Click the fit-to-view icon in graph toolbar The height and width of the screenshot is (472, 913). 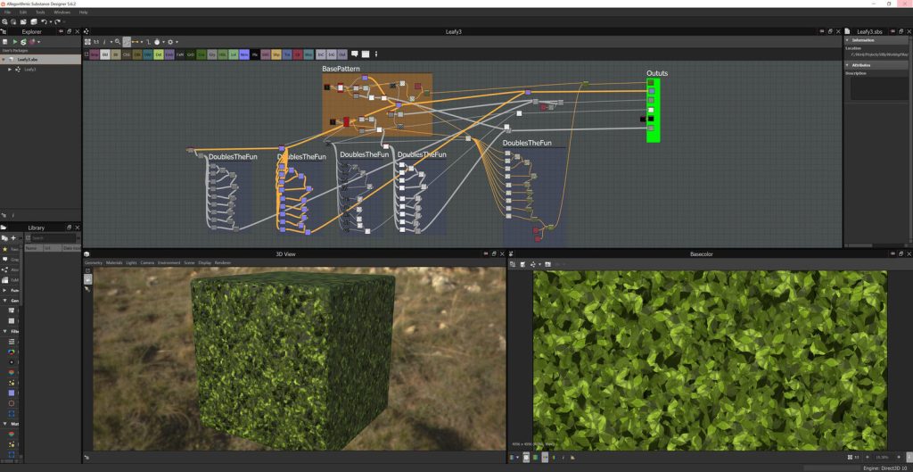pos(87,42)
